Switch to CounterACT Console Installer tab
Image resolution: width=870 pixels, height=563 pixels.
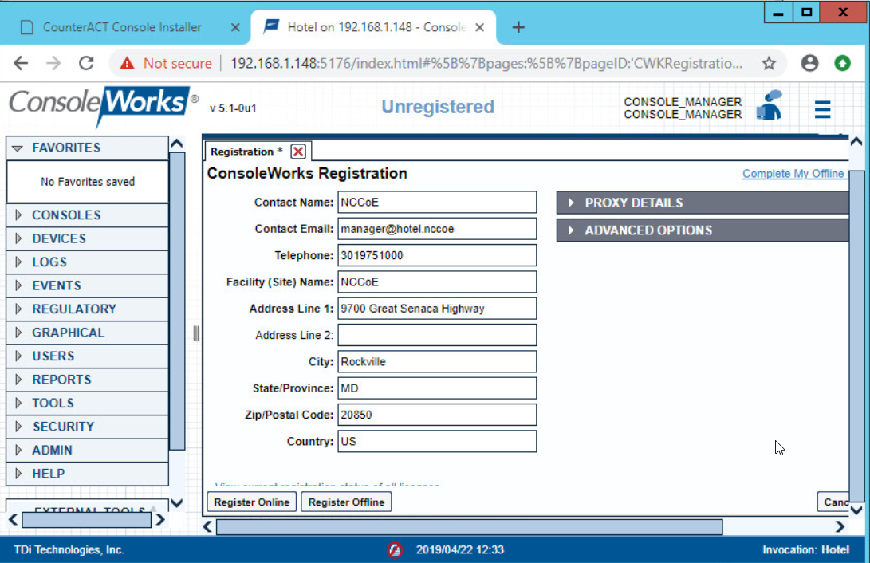click(x=122, y=27)
